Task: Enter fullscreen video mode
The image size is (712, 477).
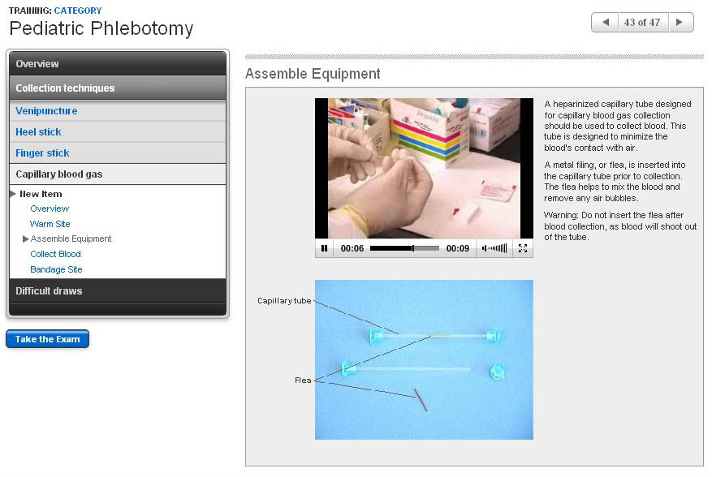Action: [523, 248]
